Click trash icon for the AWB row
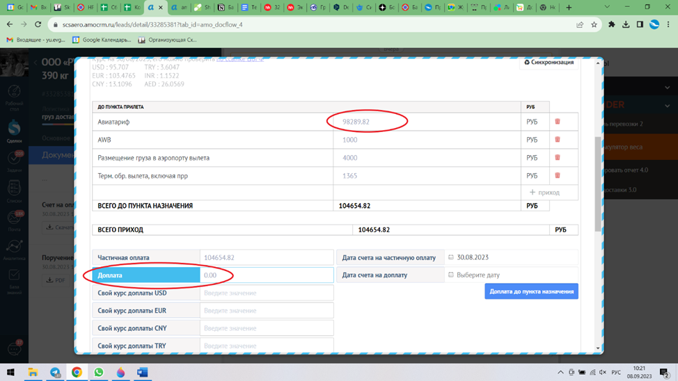 [x=557, y=140]
